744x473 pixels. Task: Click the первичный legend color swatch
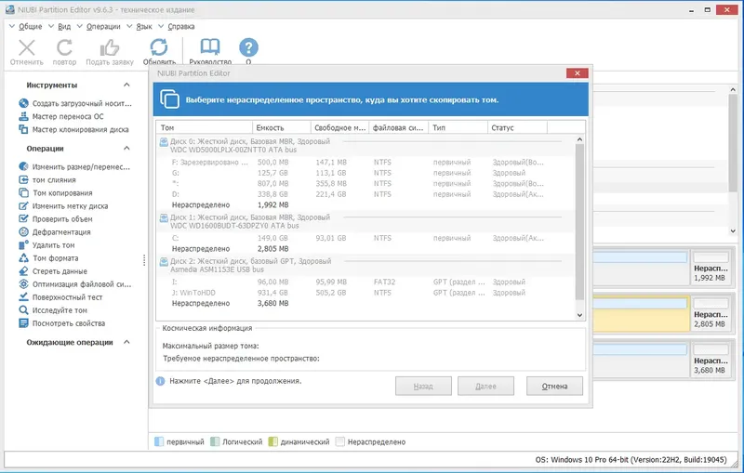coord(159,441)
